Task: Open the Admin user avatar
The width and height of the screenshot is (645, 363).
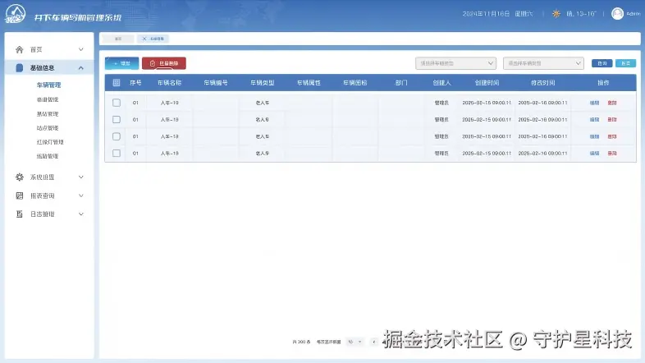Action: pos(617,14)
